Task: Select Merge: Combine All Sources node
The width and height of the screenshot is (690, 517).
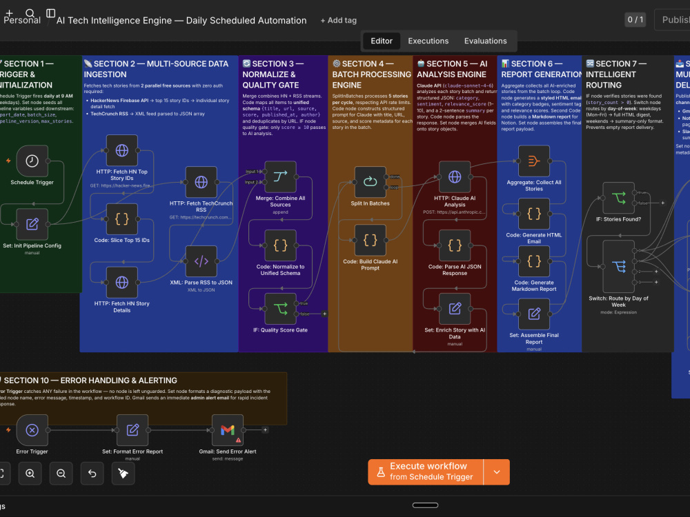Action: 280,176
